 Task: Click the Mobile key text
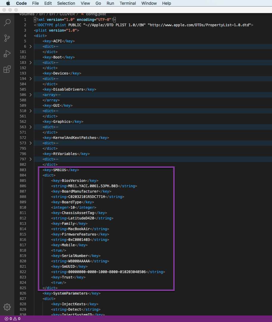68,245
